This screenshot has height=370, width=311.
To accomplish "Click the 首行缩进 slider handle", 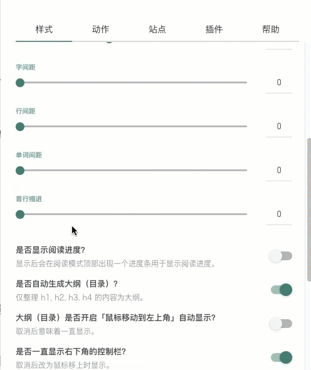I will (x=20, y=214).
